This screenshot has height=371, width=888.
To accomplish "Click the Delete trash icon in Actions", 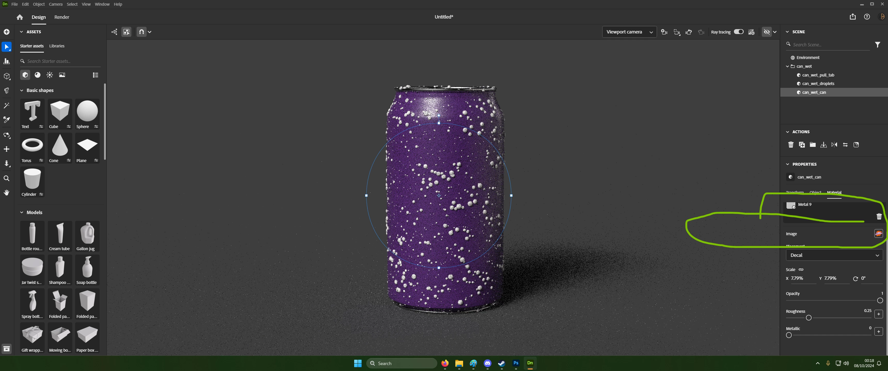I will 791,145.
